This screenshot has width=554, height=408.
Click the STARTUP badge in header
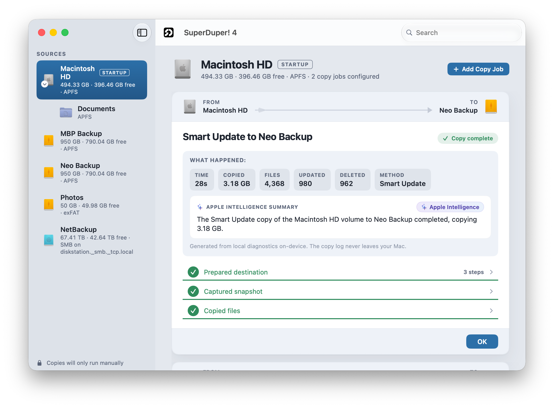coord(295,64)
